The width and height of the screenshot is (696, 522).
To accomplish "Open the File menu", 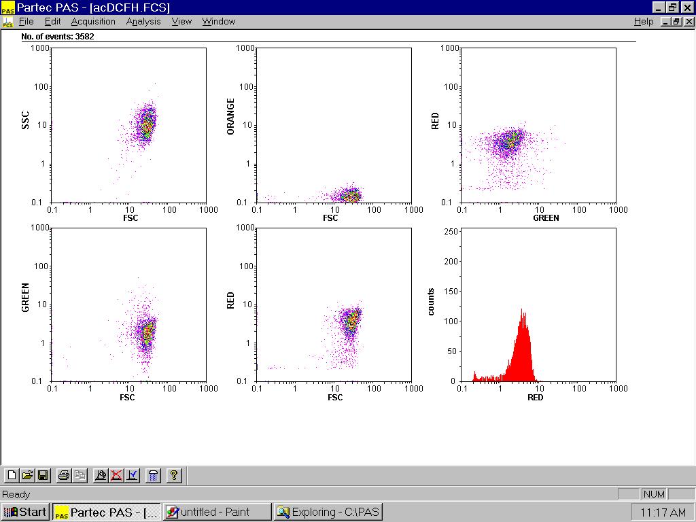I will click(26, 22).
